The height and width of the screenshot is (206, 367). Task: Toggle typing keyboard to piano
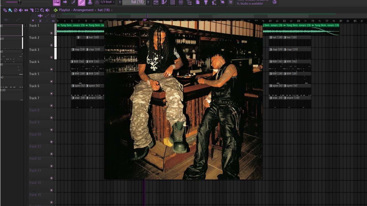(x=56, y=2)
